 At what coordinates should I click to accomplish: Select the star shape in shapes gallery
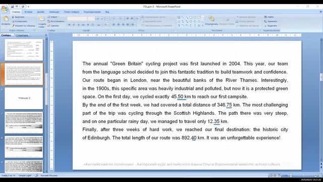tap(199, 26)
